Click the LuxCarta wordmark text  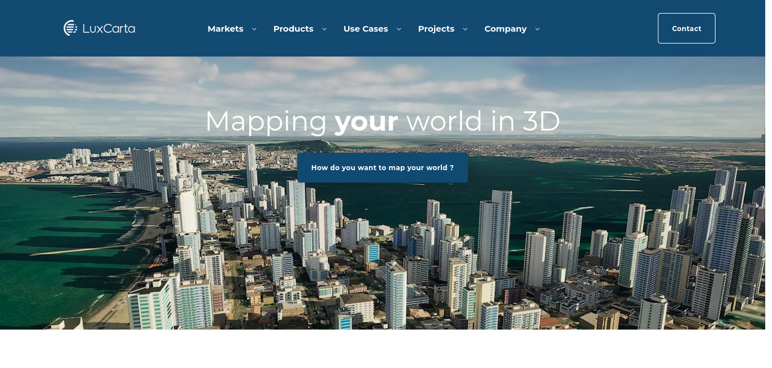click(109, 28)
